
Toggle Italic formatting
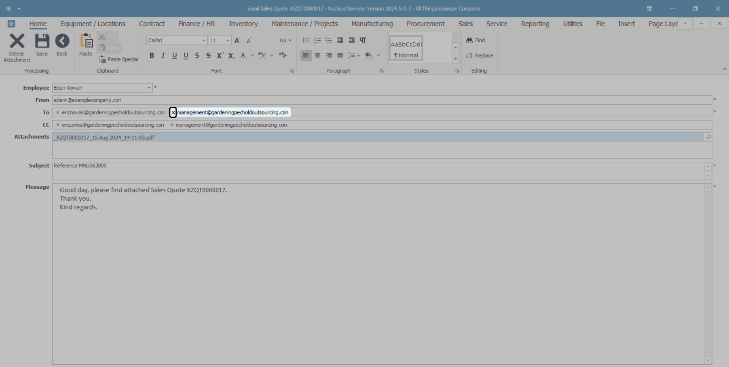click(163, 55)
